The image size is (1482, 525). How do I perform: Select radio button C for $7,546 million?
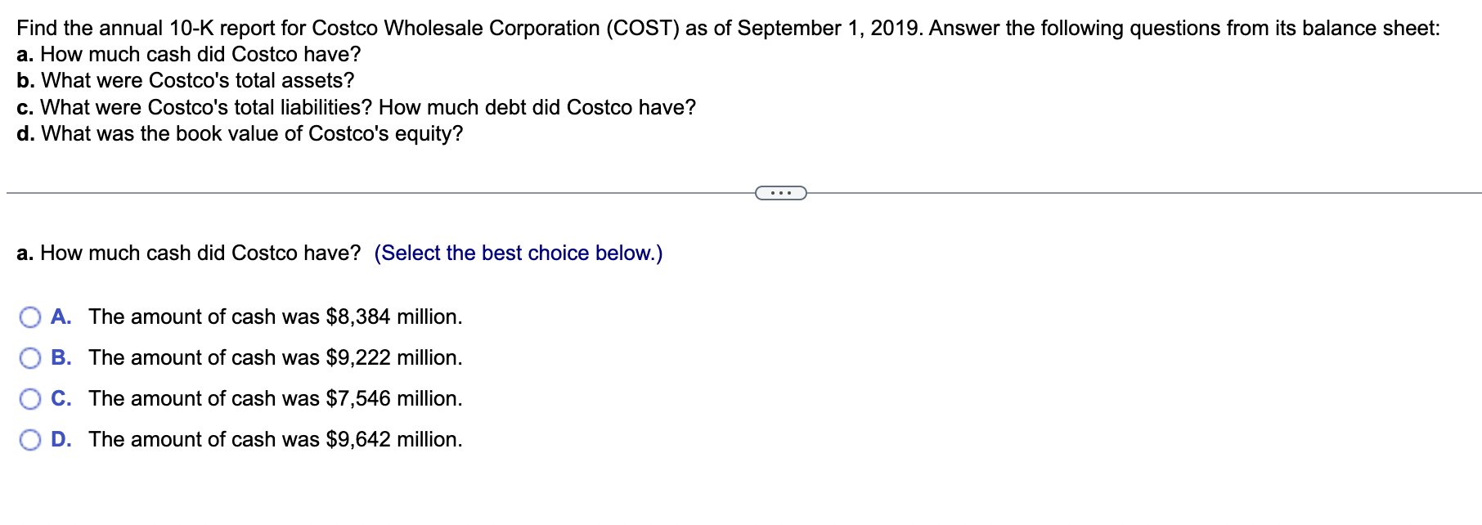click(x=30, y=398)
